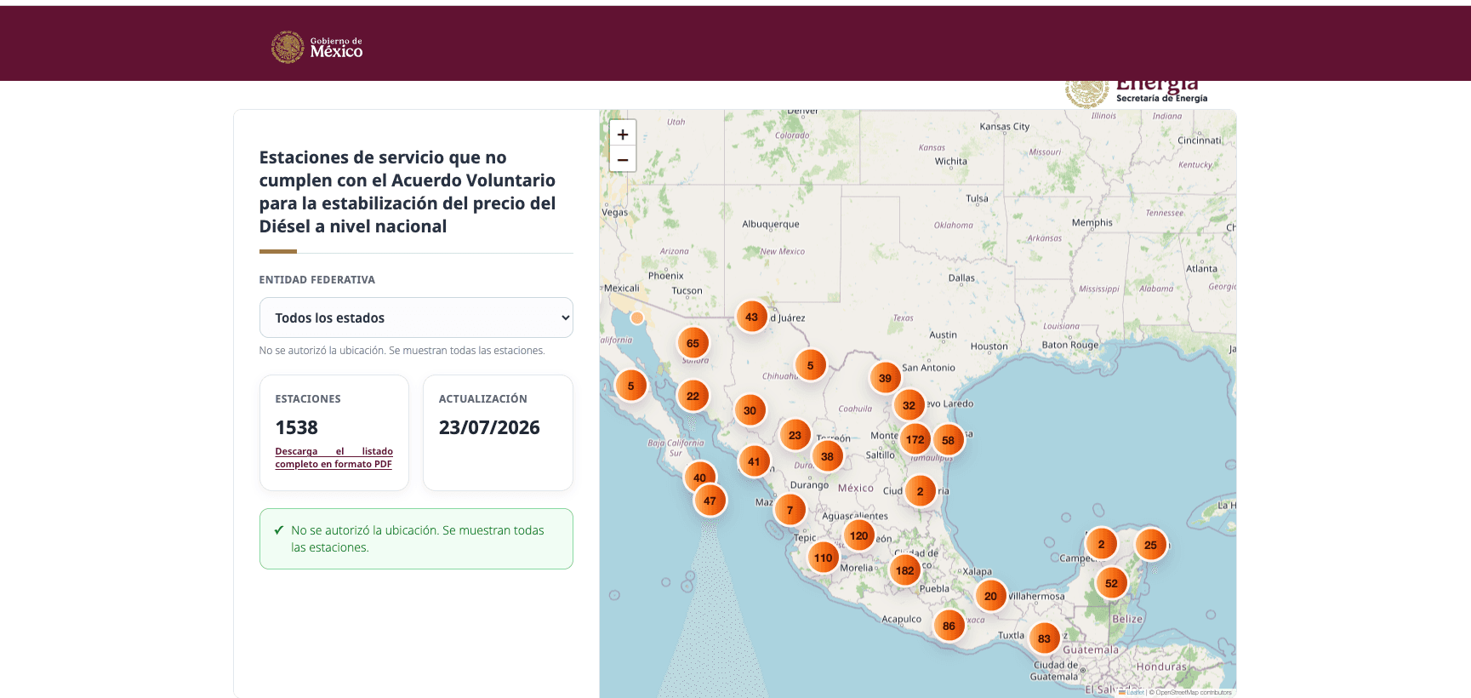This screenshot has height=698, width=1471.
Task: Expand the 86 station cluster near Acapulco
Action: point(949,626)
